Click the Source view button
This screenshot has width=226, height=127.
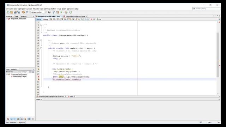(39, 19)
